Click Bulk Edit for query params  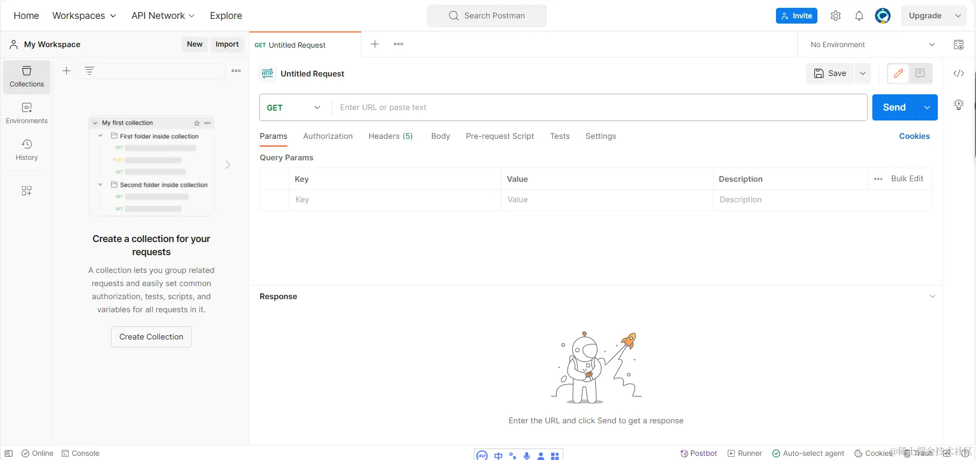point(907,179)
